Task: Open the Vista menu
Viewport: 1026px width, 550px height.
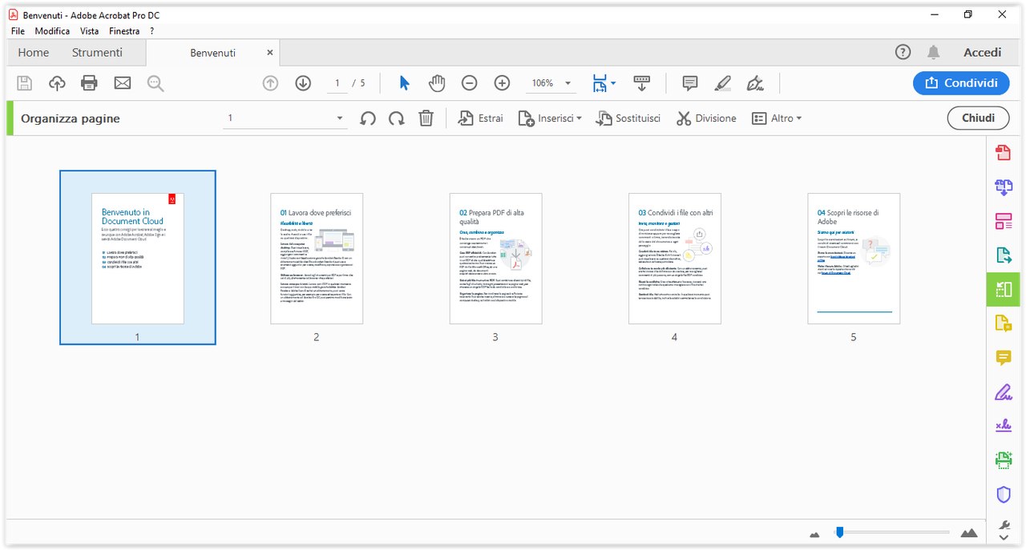Action: tap(89, 31)
